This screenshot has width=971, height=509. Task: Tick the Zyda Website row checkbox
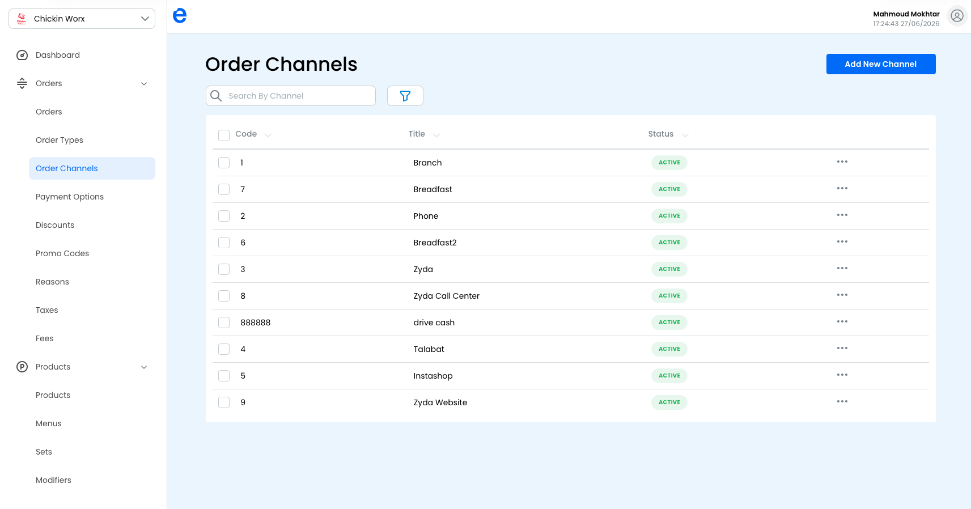pos(224,402)
